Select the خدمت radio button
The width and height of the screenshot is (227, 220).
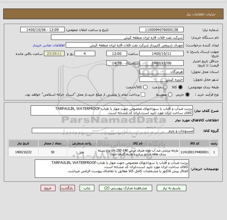click(x=165, y=87)
